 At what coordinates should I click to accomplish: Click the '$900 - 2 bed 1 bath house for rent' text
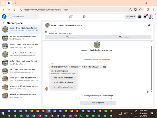click(60, 33)
